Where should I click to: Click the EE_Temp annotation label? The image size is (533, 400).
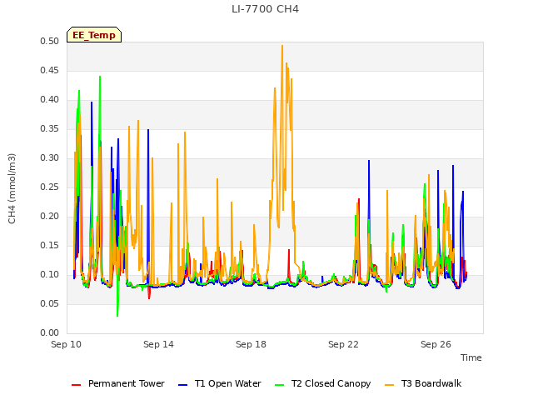(94, 35)
